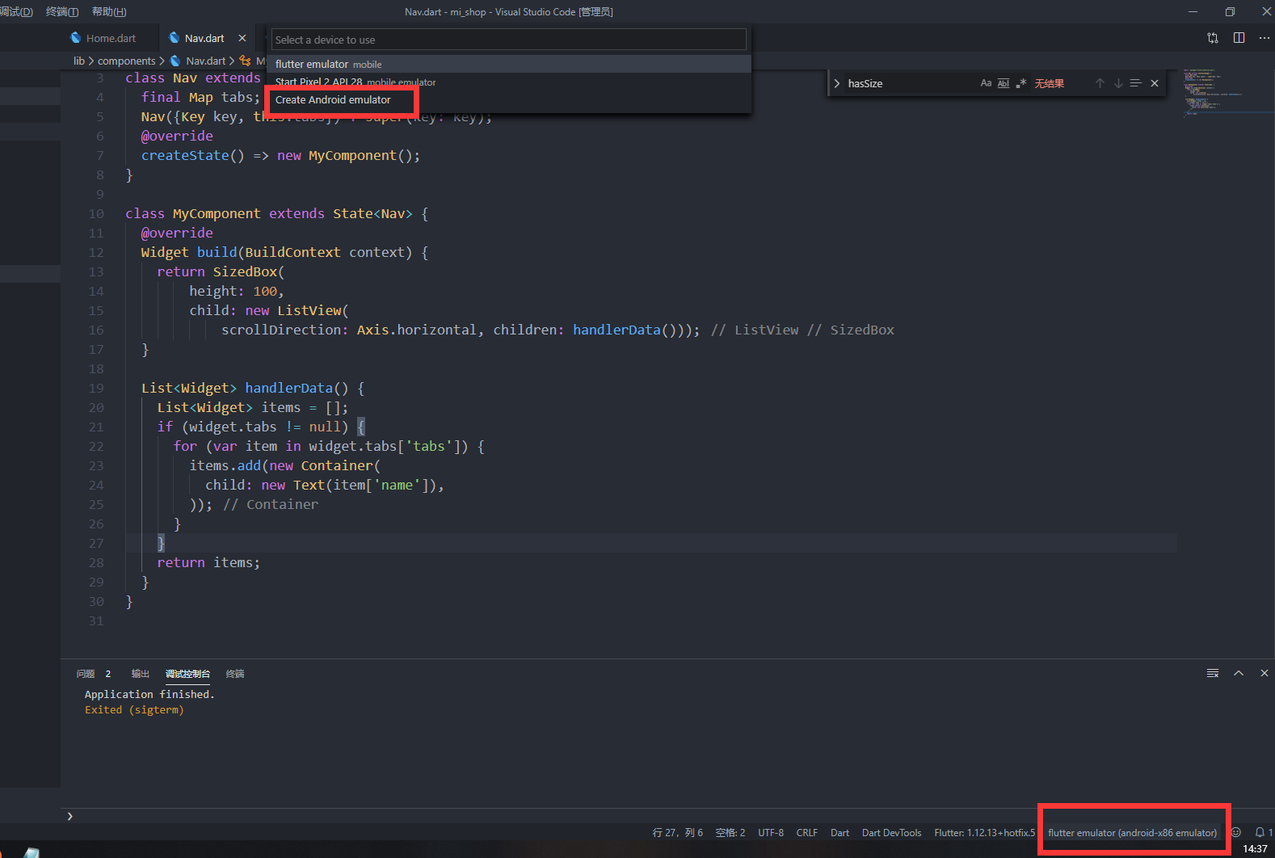Image resolution: width=1275 pixels, height=858 pixels.
Task: Click the lib breadcrumb segment
Action: (x=78, y=61)
